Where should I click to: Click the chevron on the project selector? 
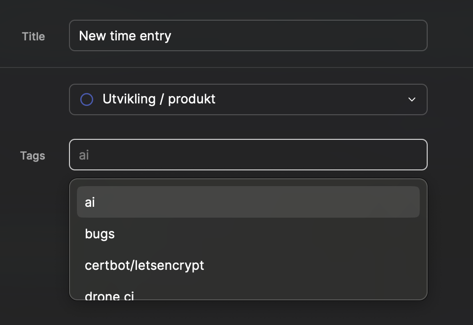coord(412,99)
